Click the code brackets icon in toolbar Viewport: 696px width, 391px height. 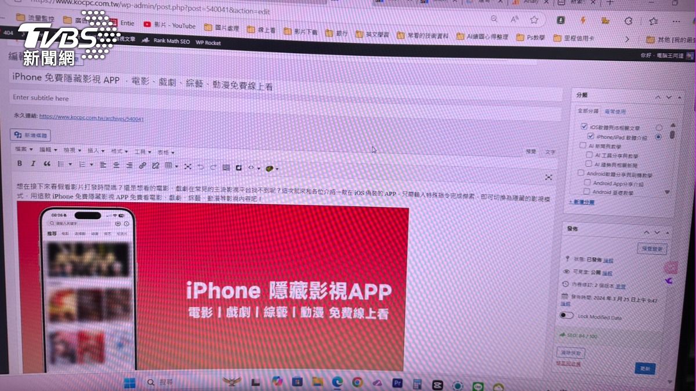pos(251,167)
